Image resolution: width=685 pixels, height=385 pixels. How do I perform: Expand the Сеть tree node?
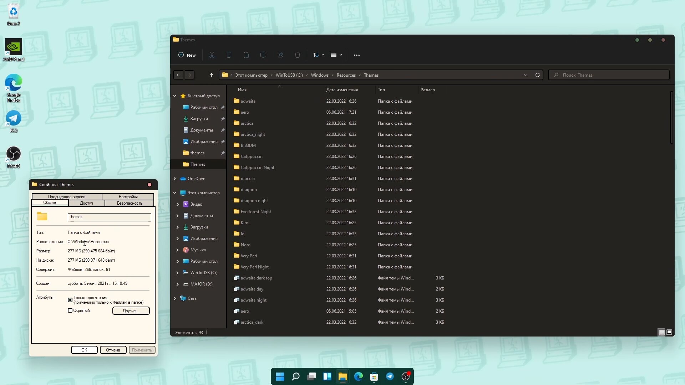[175, 298]
